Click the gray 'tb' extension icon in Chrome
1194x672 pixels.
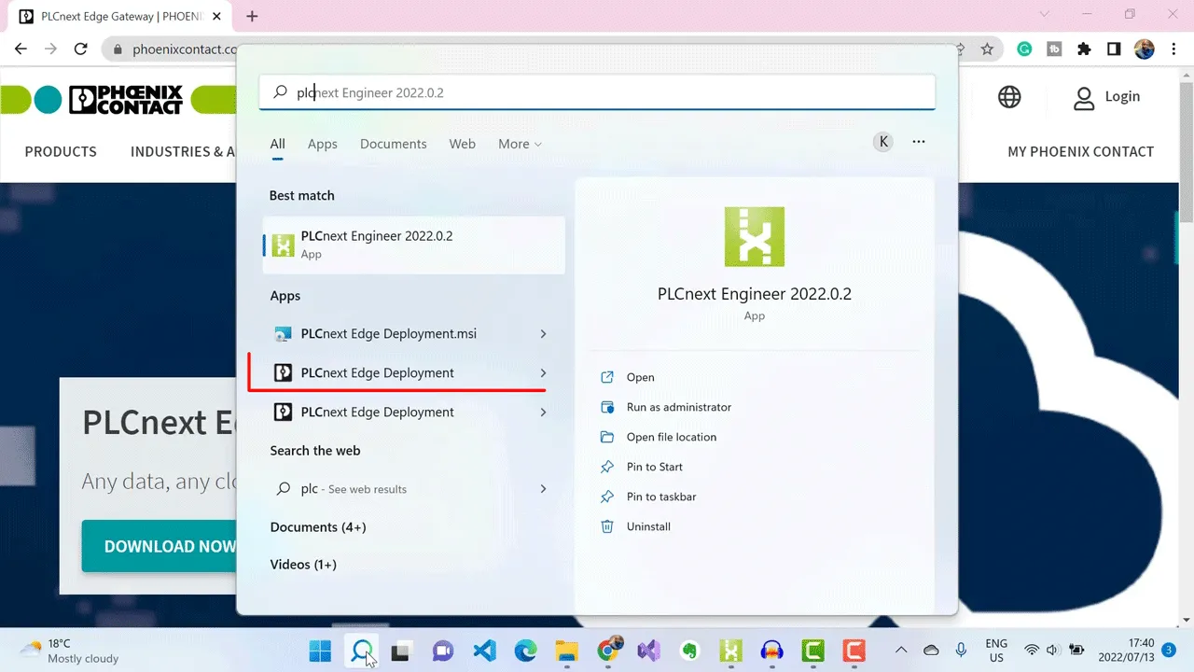click(x=1054, y=49)
